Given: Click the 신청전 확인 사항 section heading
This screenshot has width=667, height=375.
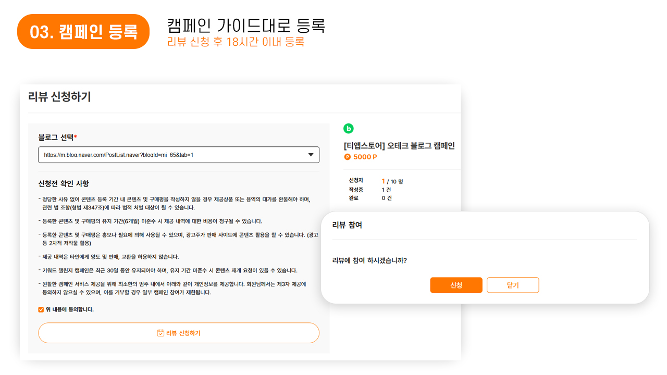Looking at the screenshot, I should coord(64,183).
